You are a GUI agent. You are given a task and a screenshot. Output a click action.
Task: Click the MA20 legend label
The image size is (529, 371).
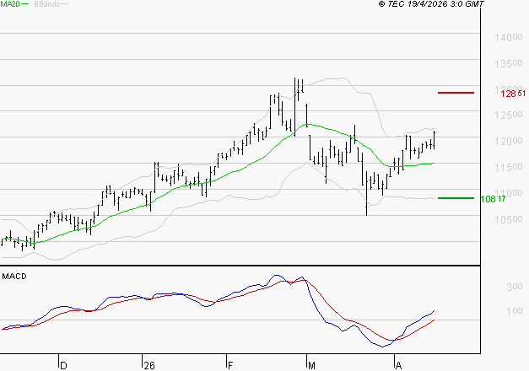pyautogui.click(x=10, y=4)
